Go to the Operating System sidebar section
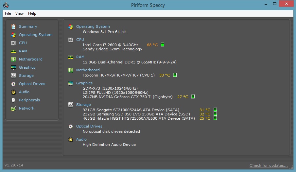This screenshot has width=296, height=172. [x=36, y=35]
